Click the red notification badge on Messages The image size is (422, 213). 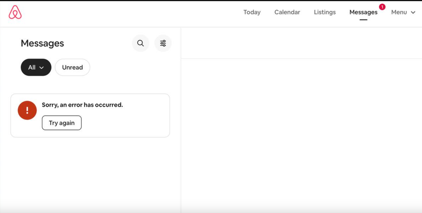382,7
